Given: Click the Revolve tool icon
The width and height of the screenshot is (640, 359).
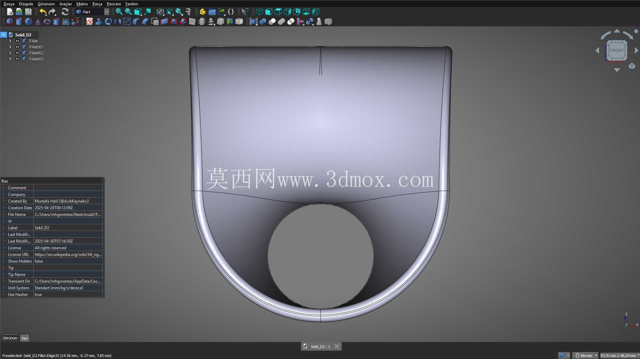Looking at the screenshot, I should pyautogui.click(x=108, y=22).
